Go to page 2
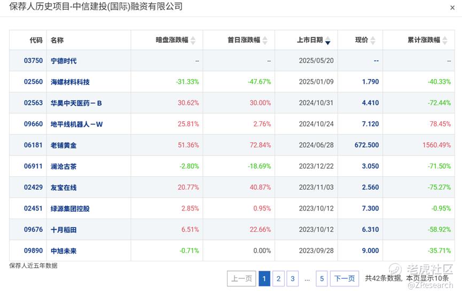The height and width of the screenshot is (296, 462). [x=278, y=278]
